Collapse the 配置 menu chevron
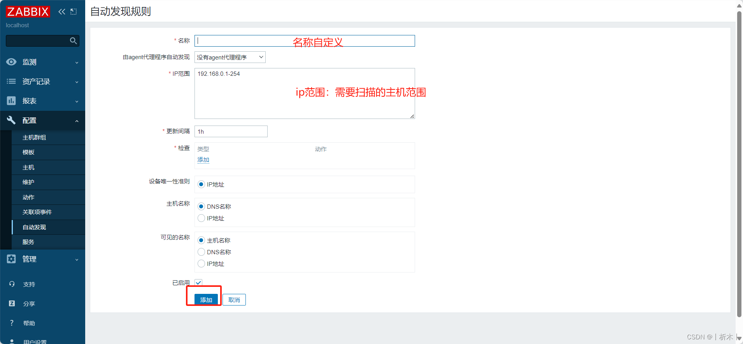743x344 pixels. point(77,121)
